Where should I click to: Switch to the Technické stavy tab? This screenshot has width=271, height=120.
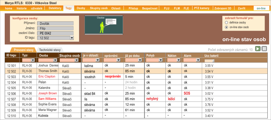50,50
